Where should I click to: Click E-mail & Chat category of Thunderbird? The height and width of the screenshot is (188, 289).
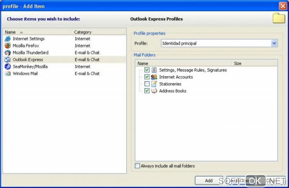(87, 53)
